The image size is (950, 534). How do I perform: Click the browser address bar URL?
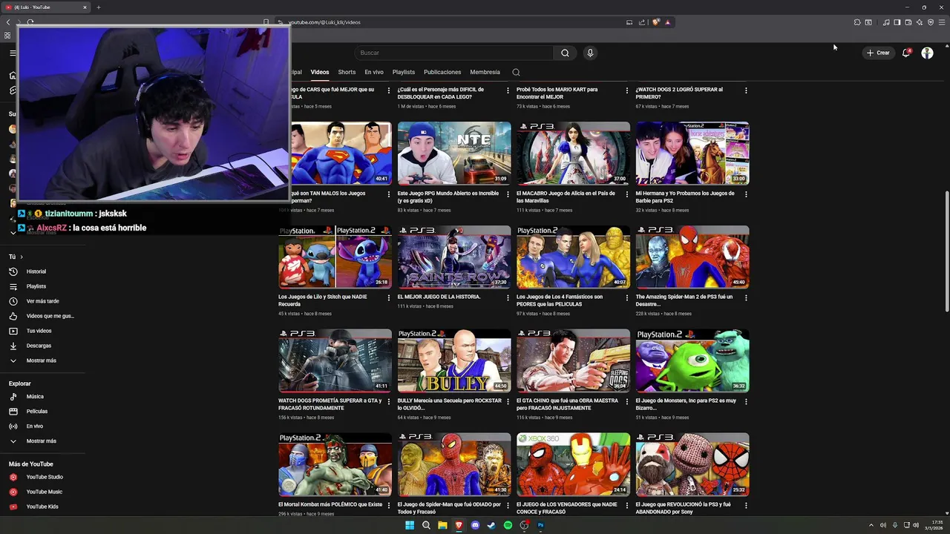tap(325, 22)
